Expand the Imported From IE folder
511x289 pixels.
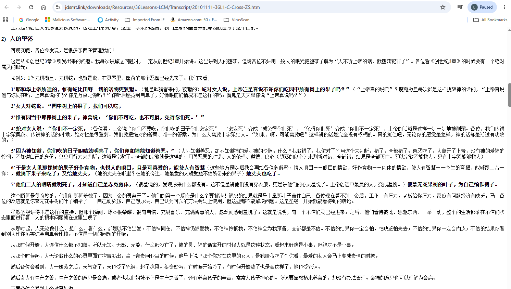click(x=145, y=20)
